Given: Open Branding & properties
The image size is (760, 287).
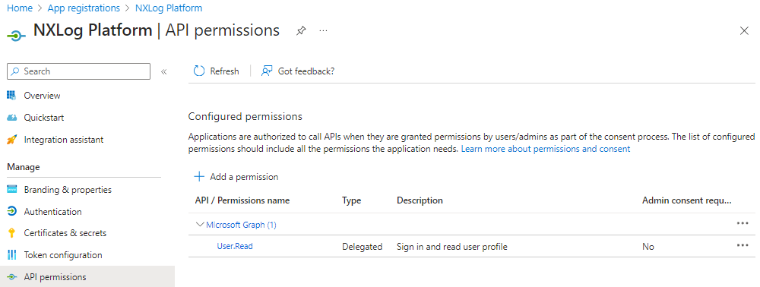Looking at the screenshot, I should click(68, 190).
